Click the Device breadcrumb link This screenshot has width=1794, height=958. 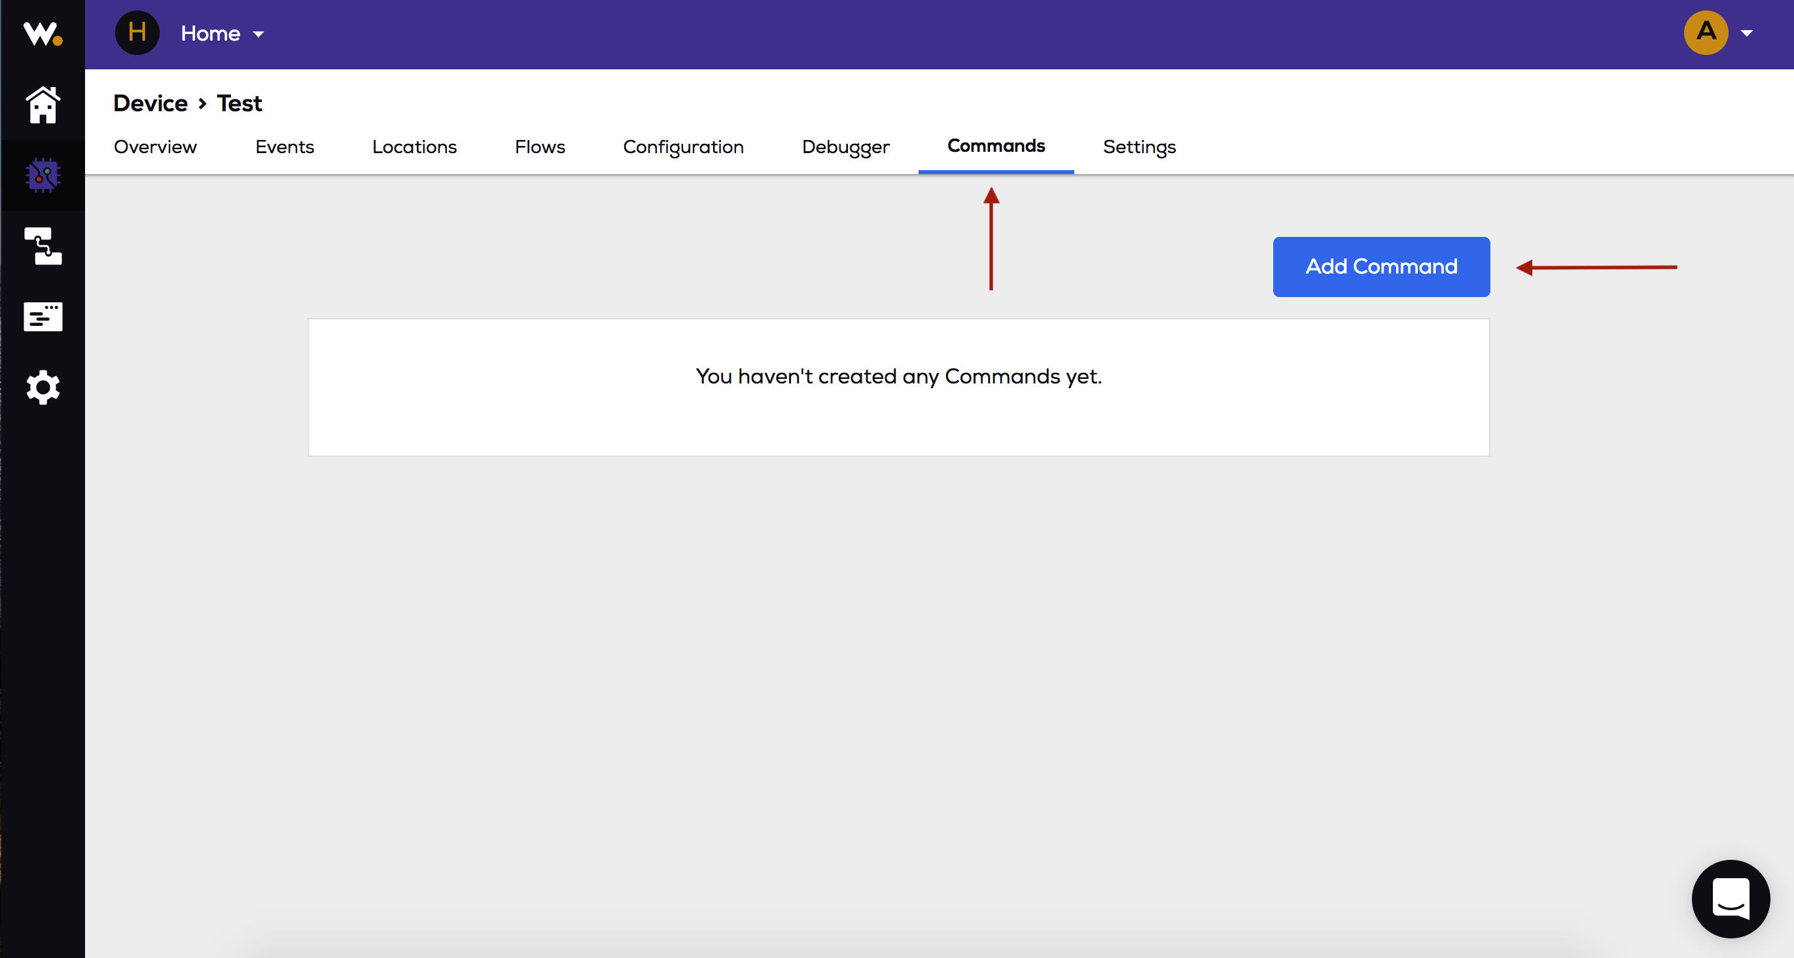pos(150,103)
